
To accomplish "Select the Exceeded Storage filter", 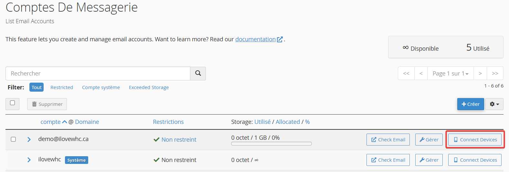I will (149, 87).
